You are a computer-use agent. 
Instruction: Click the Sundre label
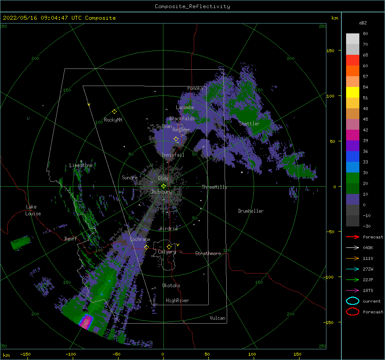(x=130, y=178)
